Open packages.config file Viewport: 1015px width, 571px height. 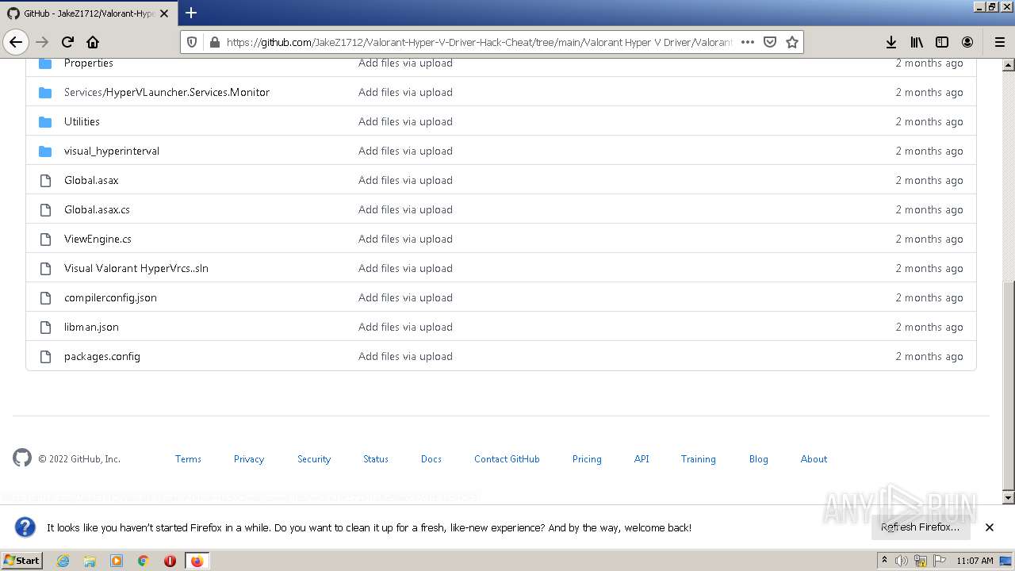pyautogui.click(x=102, y=356)
